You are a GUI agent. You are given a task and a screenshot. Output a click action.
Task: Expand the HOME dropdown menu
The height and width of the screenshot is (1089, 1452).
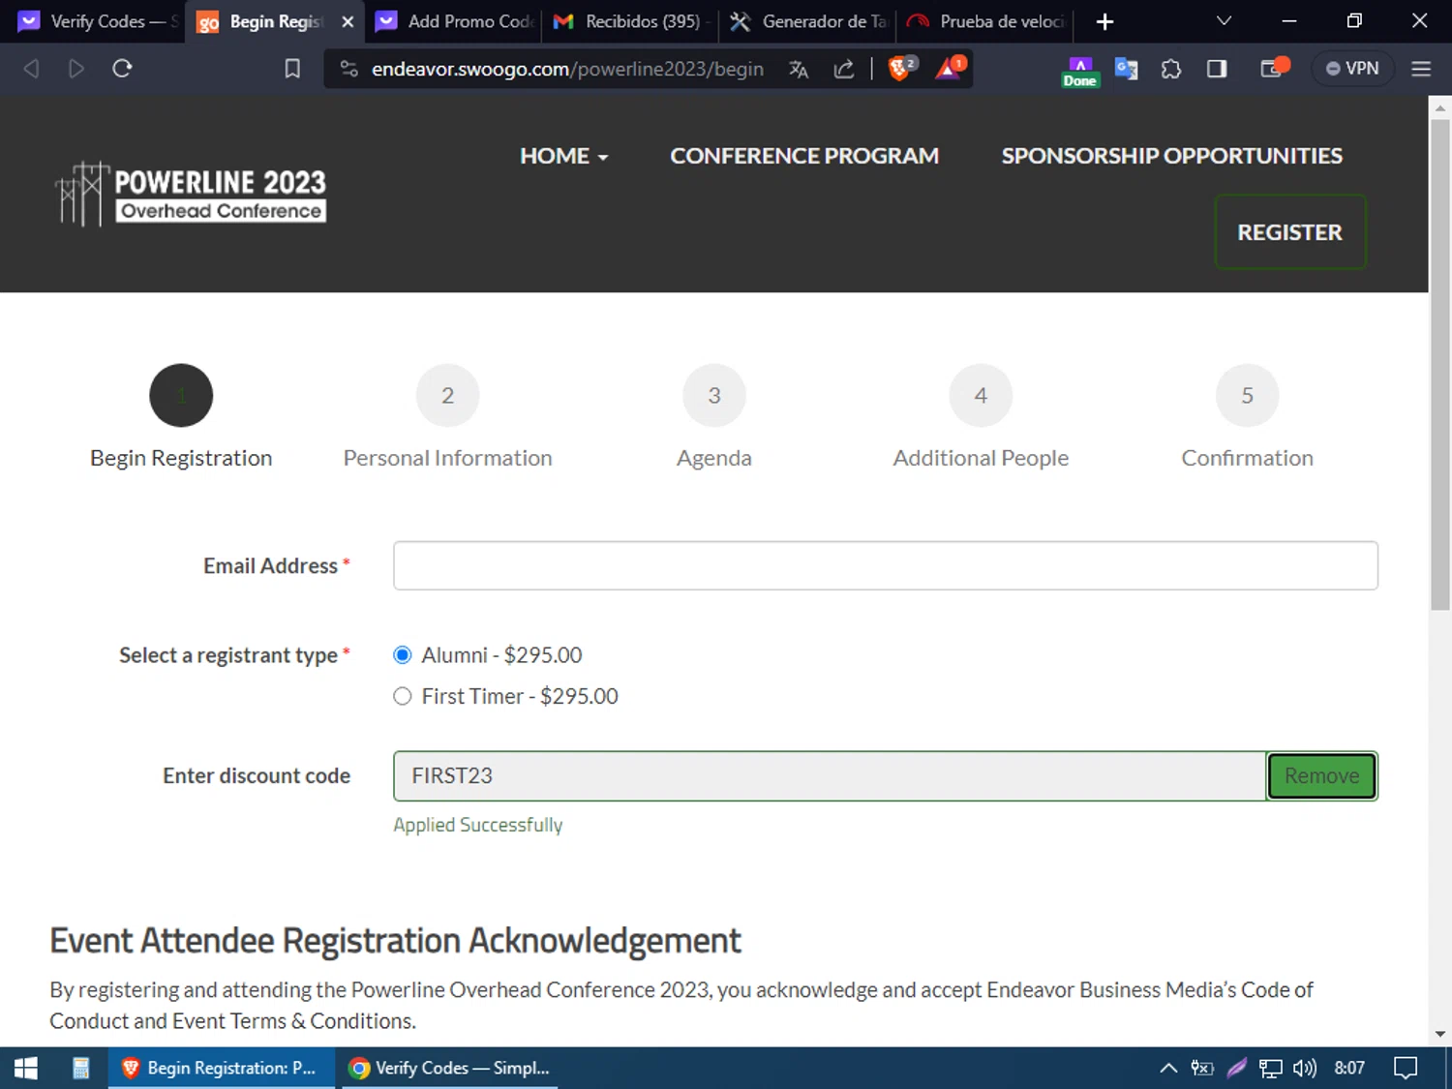pyautogui.click(x=563, y=156)
